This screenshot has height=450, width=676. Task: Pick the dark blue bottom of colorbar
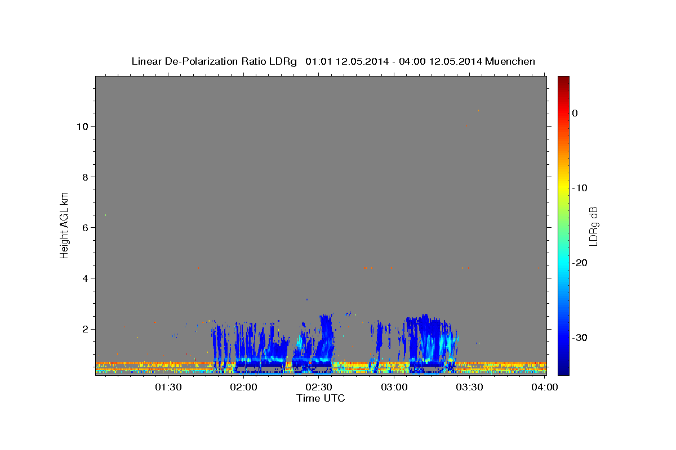pos(563,368)
